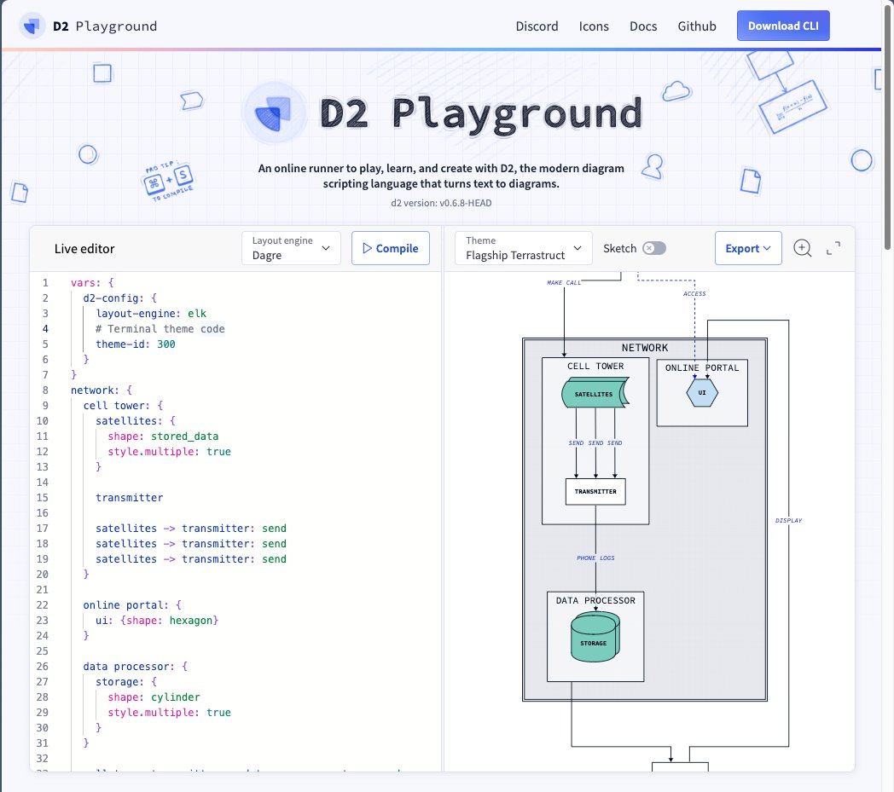Click the 'shape: stored_data' code line
The height and width of the screenshot is (792, 894).
click(x=163, y=436)
